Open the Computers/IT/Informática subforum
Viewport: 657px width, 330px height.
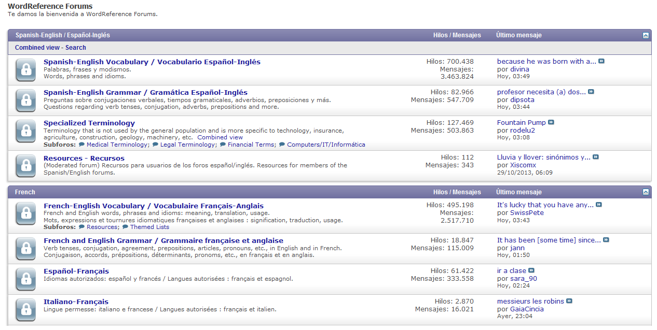326,145
